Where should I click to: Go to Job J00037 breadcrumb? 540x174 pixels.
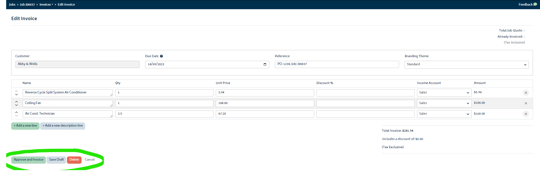pos(27,4)
